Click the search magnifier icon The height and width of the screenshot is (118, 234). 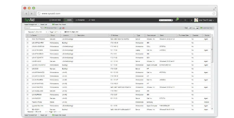41,28
